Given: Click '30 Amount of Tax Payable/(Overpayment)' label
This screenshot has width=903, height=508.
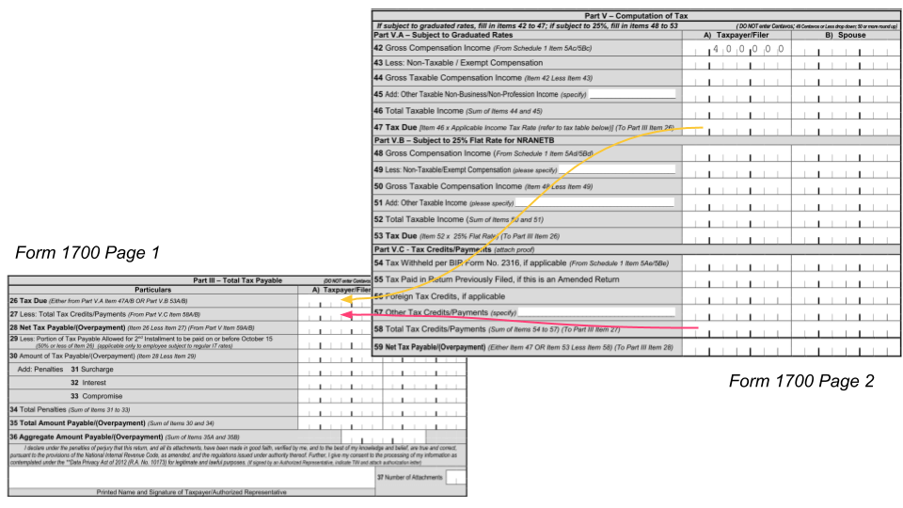Looking at the screenshot, I should click(x=103, y=356).
